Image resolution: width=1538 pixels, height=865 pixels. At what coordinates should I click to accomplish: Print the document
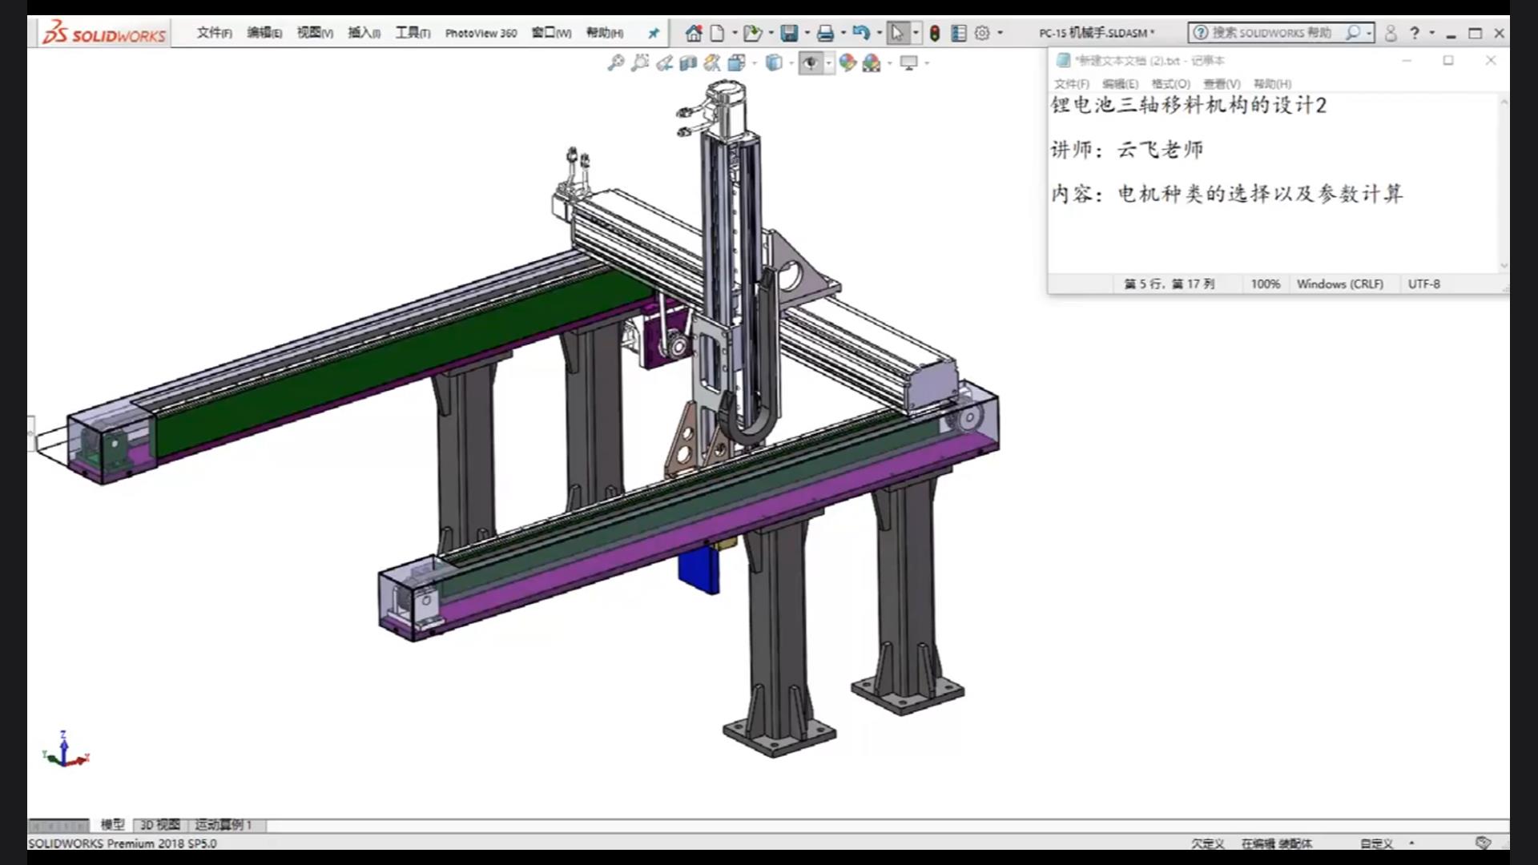tap(825, 33)
